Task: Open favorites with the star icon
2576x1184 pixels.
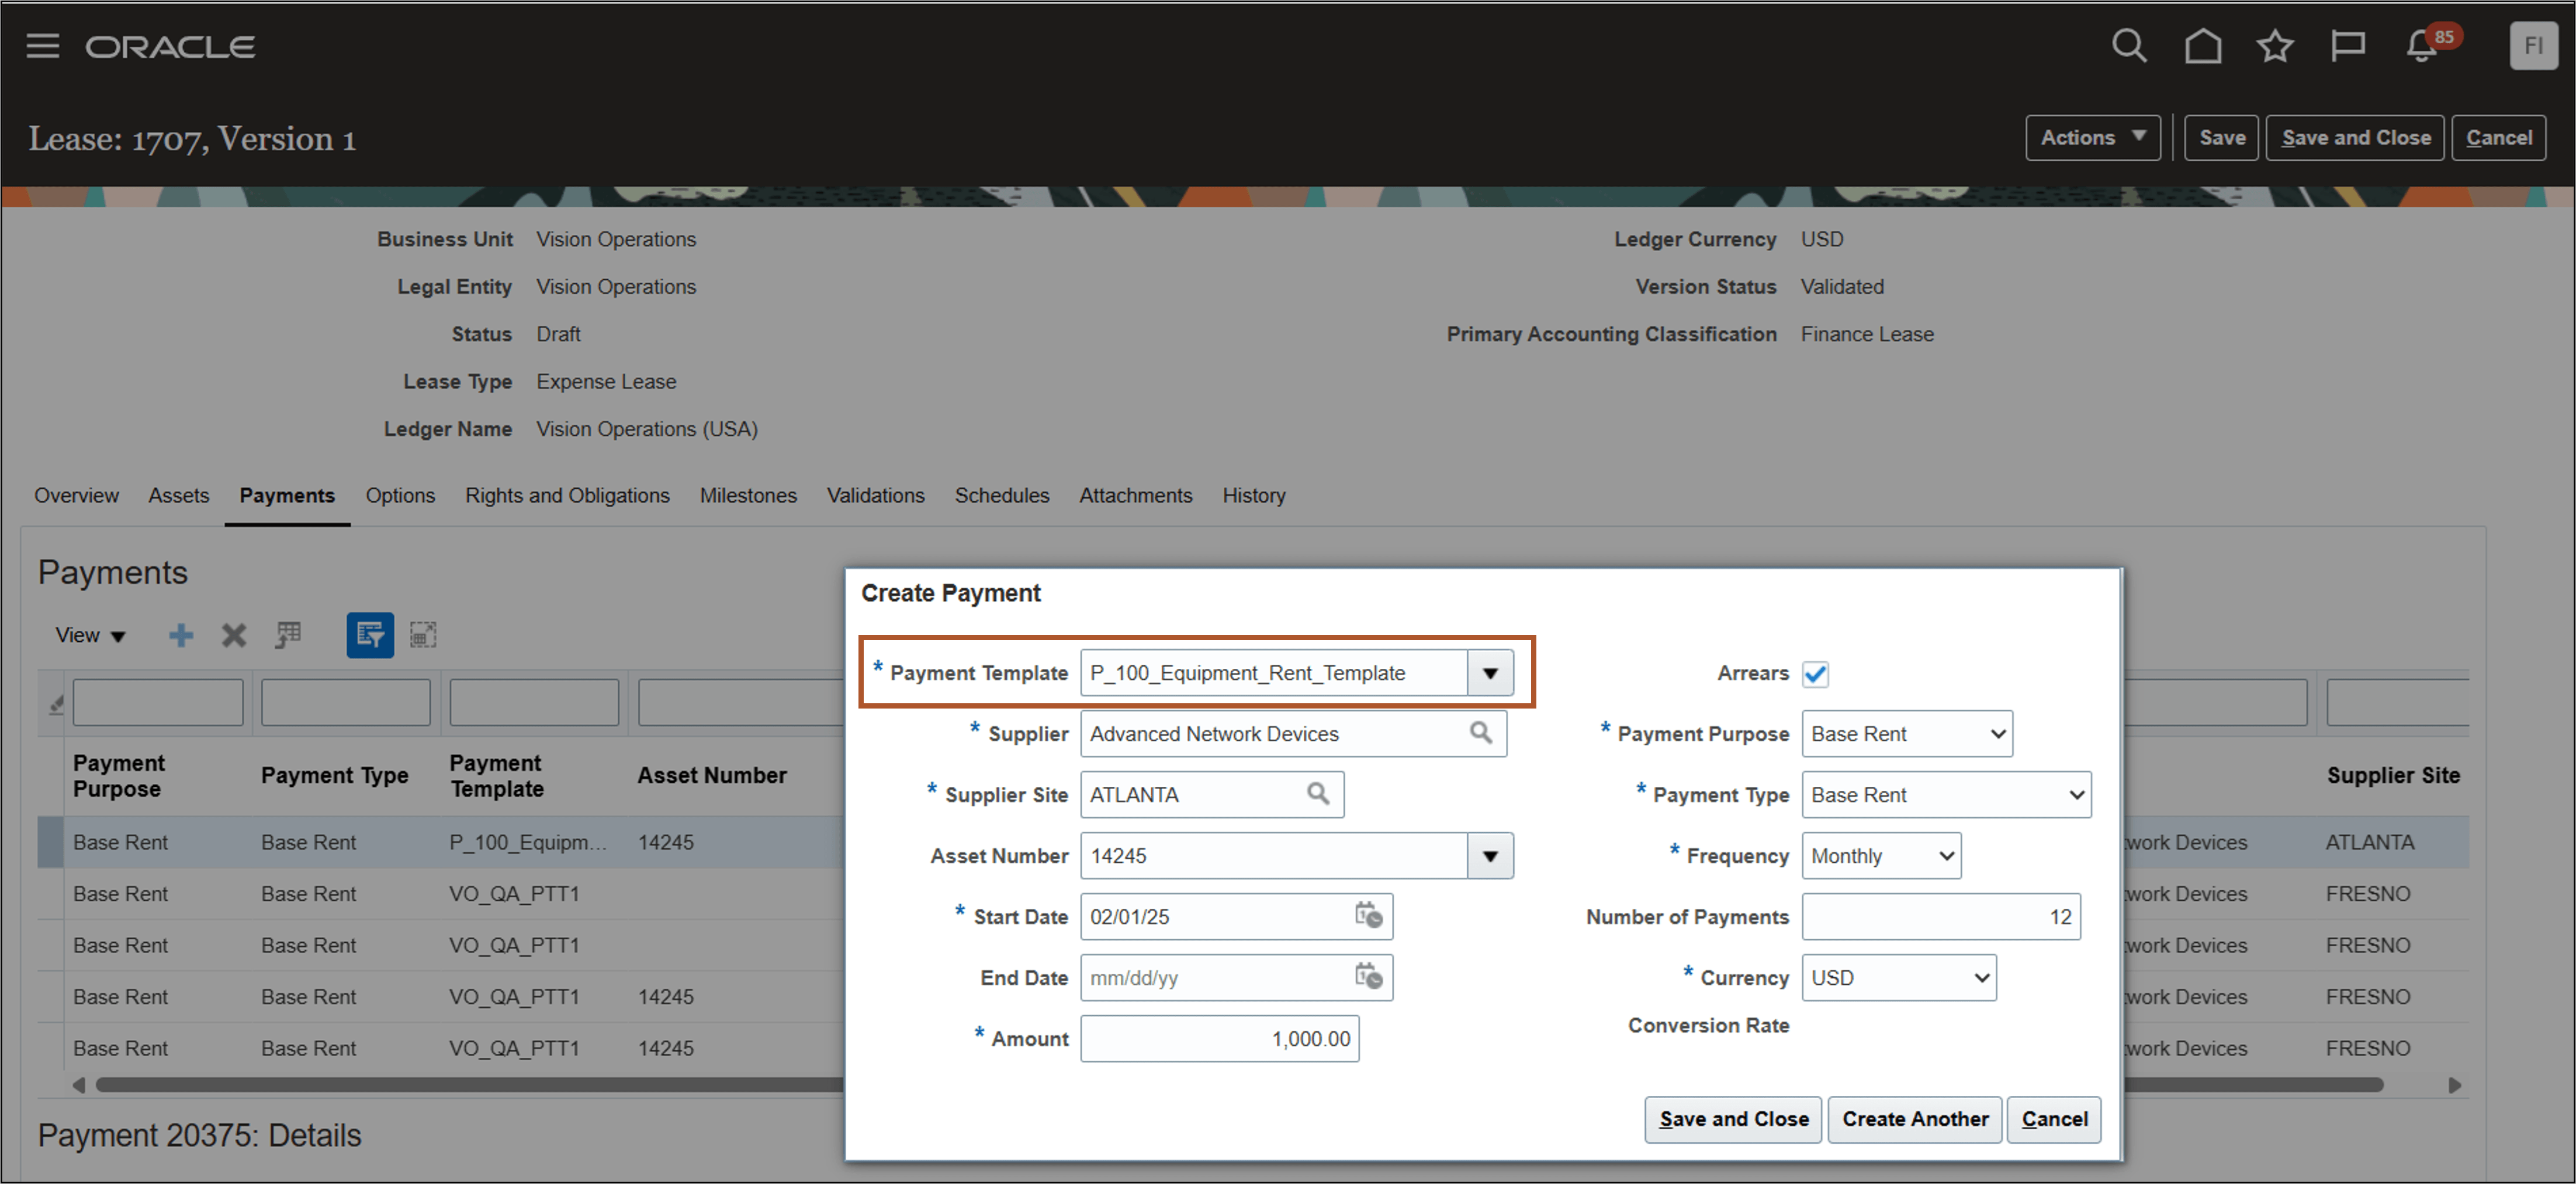Action: point(2275,45)
